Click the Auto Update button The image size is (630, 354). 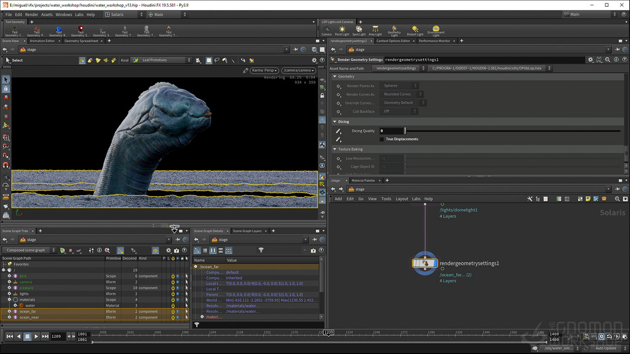coord(605,348)
